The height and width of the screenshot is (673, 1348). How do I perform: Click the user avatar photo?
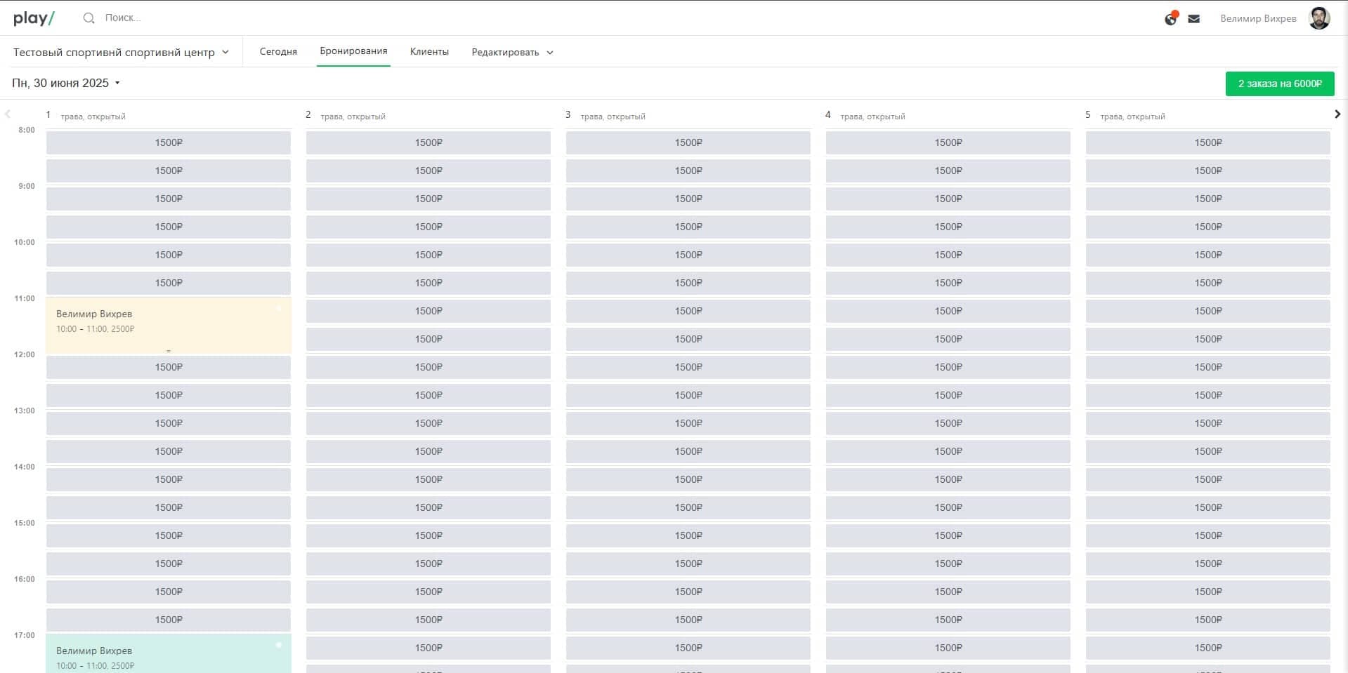coord(1319,18)
